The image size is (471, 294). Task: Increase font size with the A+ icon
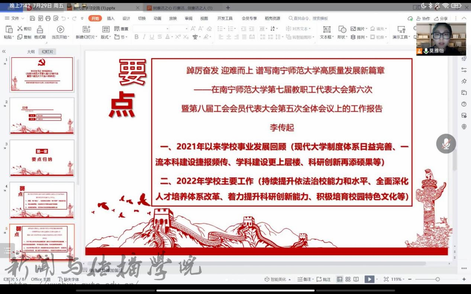tap(193, 29)
